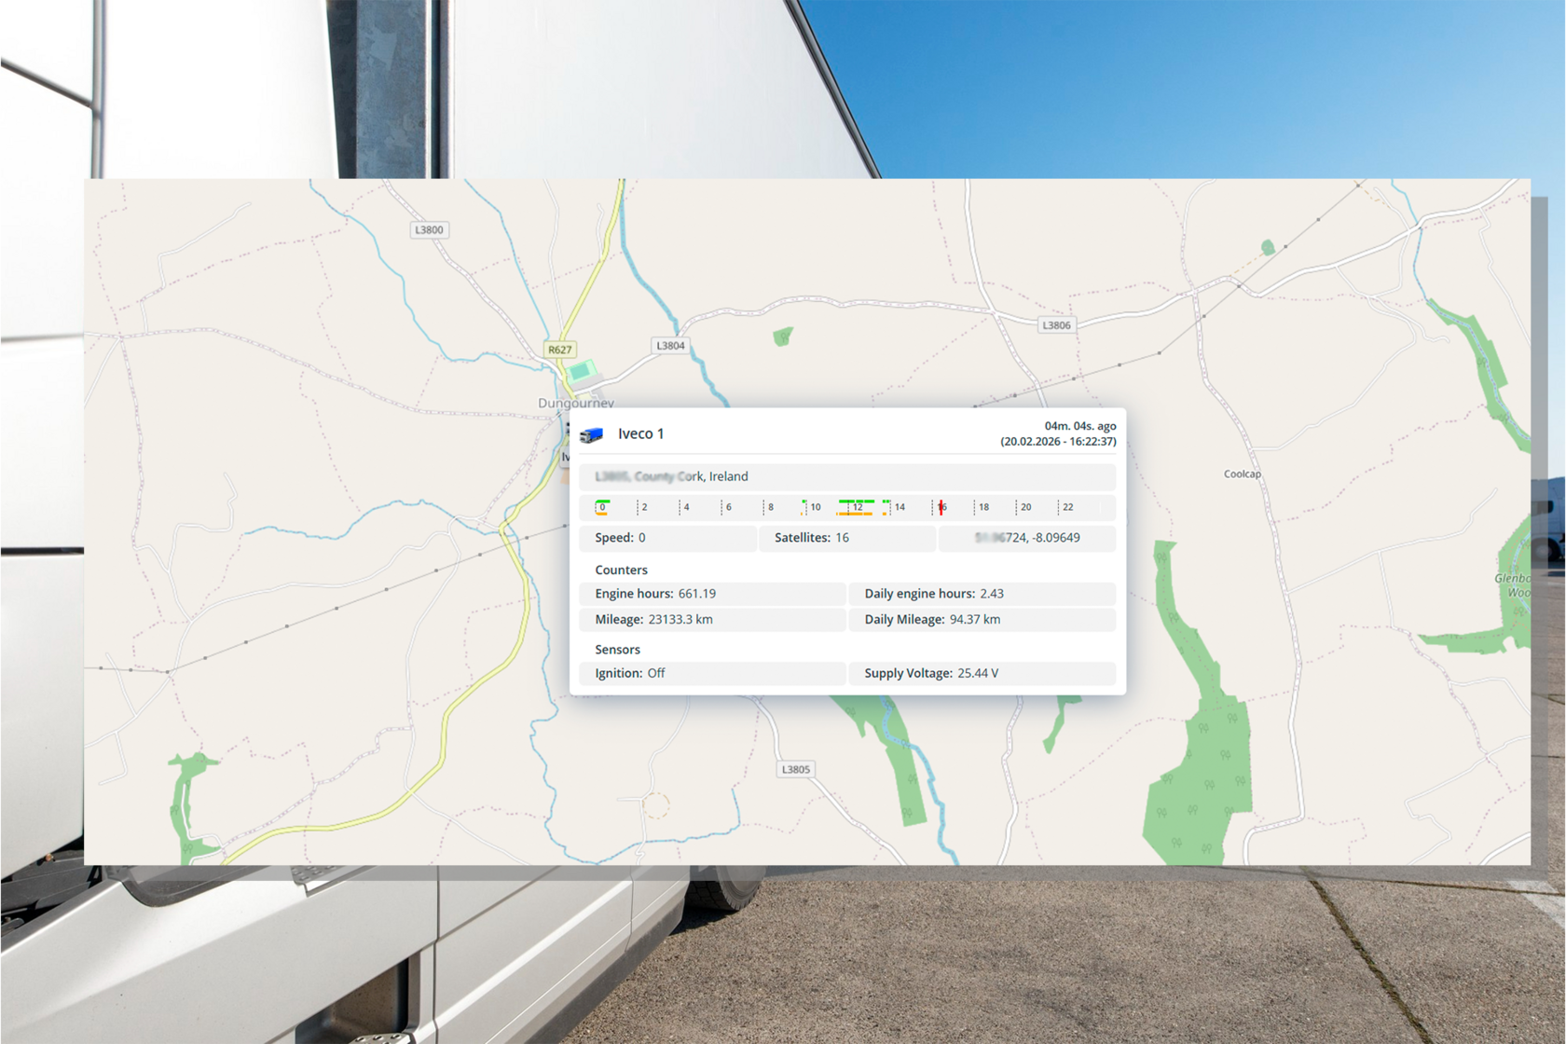Click the Coolcap place label on the map
This screenshot has height=1044, width=1566.
point(1242,474)
